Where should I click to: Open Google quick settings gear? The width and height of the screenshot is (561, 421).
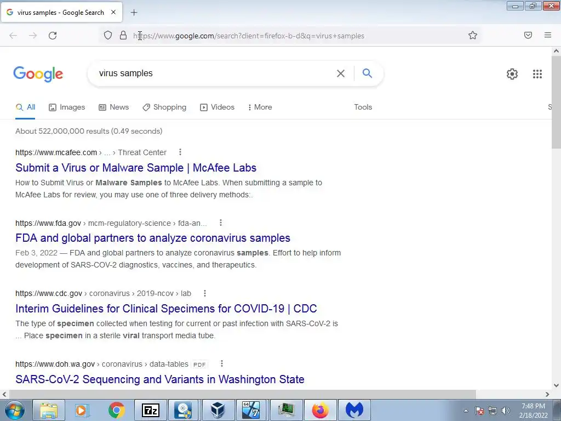(x=512, y=74)
